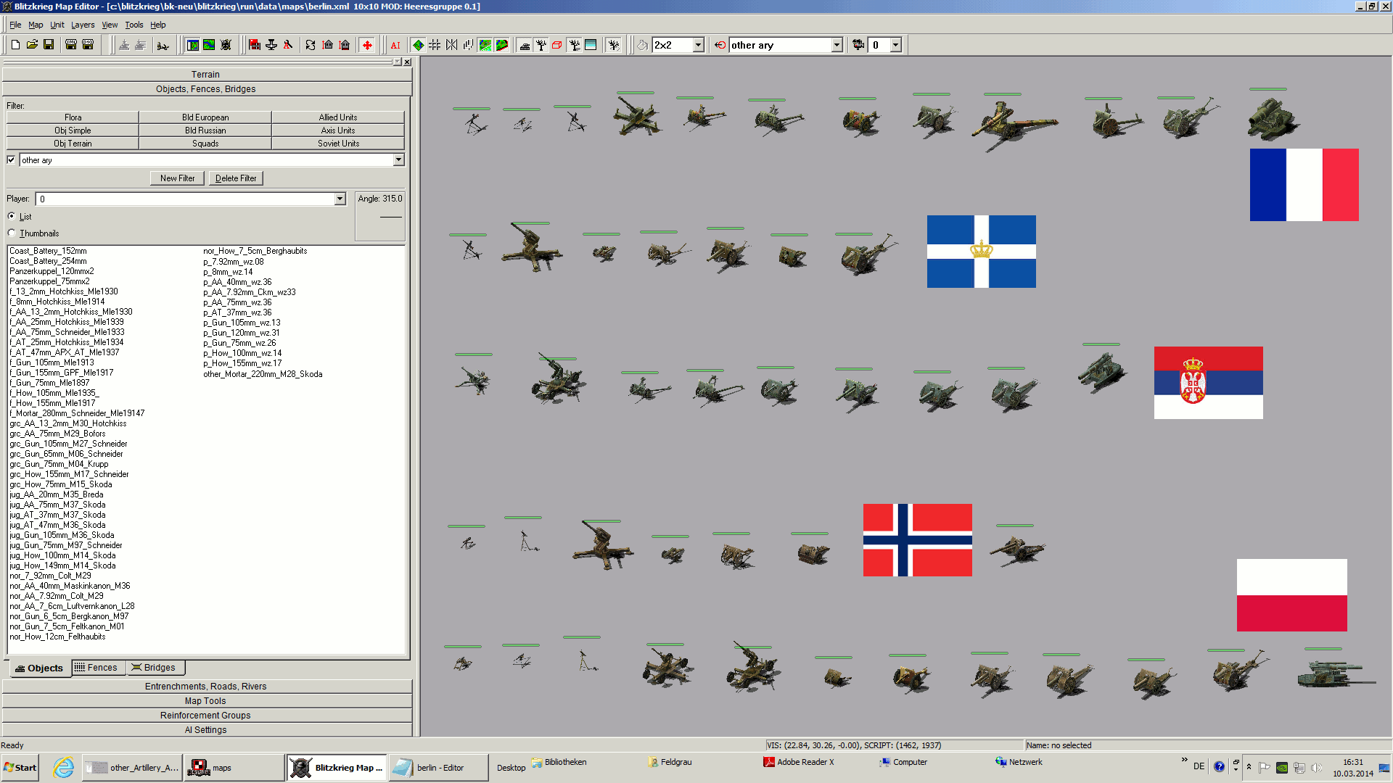The image size is (1393, 783).
Task: Click the vehicle icon after the ship icons
Action: pyautogui.click(x=163, y=45)
